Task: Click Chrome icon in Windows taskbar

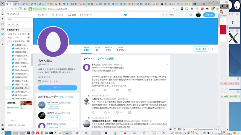Action: (x=42, y=133)
